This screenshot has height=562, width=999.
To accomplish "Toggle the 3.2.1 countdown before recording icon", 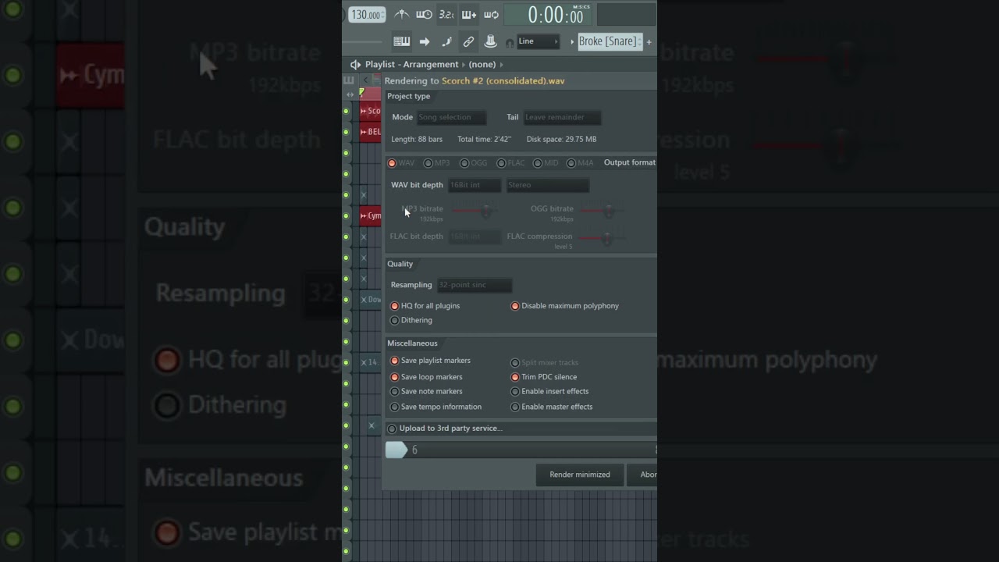I will [446, 14].
